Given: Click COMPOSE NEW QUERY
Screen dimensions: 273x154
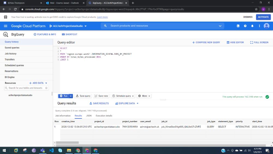Looking at the screenshot, I should [206, 42].
